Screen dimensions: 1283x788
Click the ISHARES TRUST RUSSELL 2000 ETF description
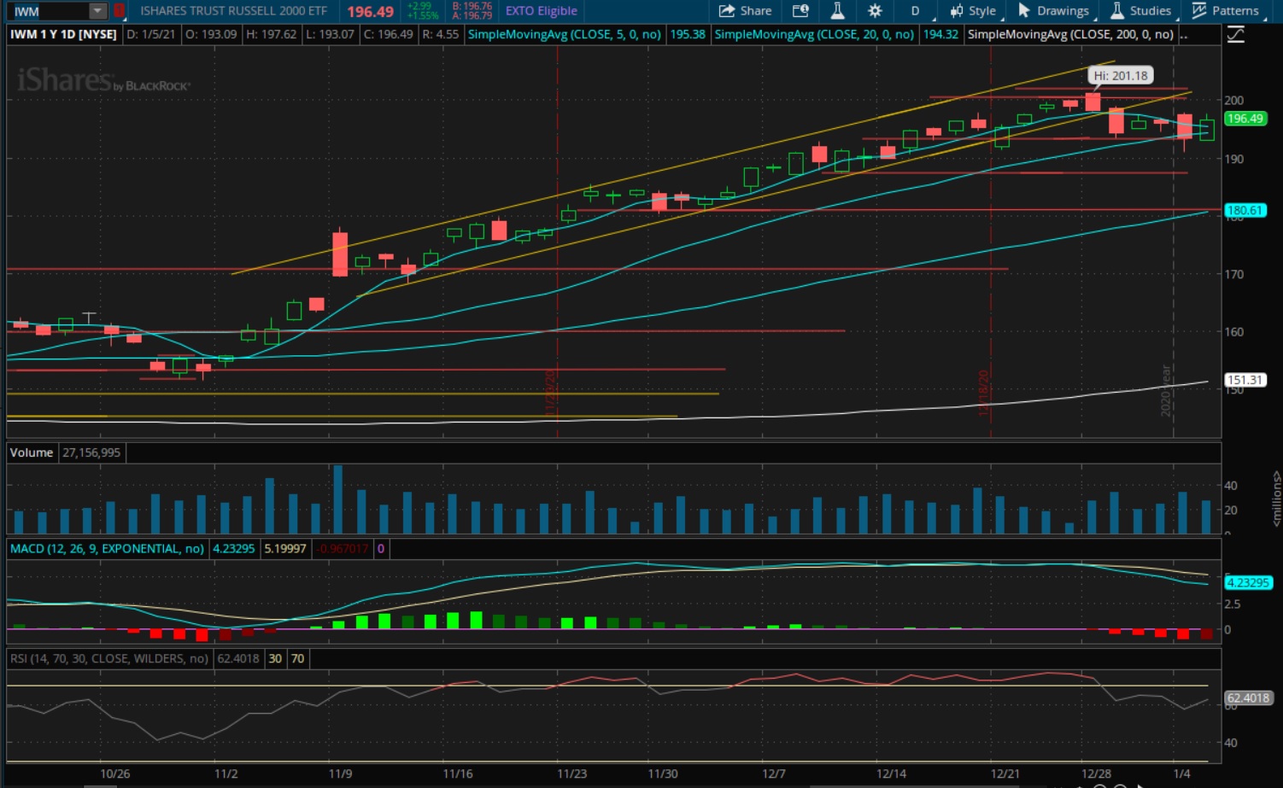pyautogui.click(x=233, y=11)
